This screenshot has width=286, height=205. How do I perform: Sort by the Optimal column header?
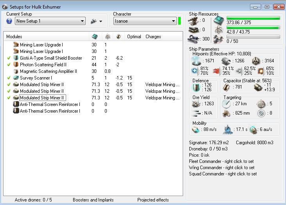pos(134,37)
